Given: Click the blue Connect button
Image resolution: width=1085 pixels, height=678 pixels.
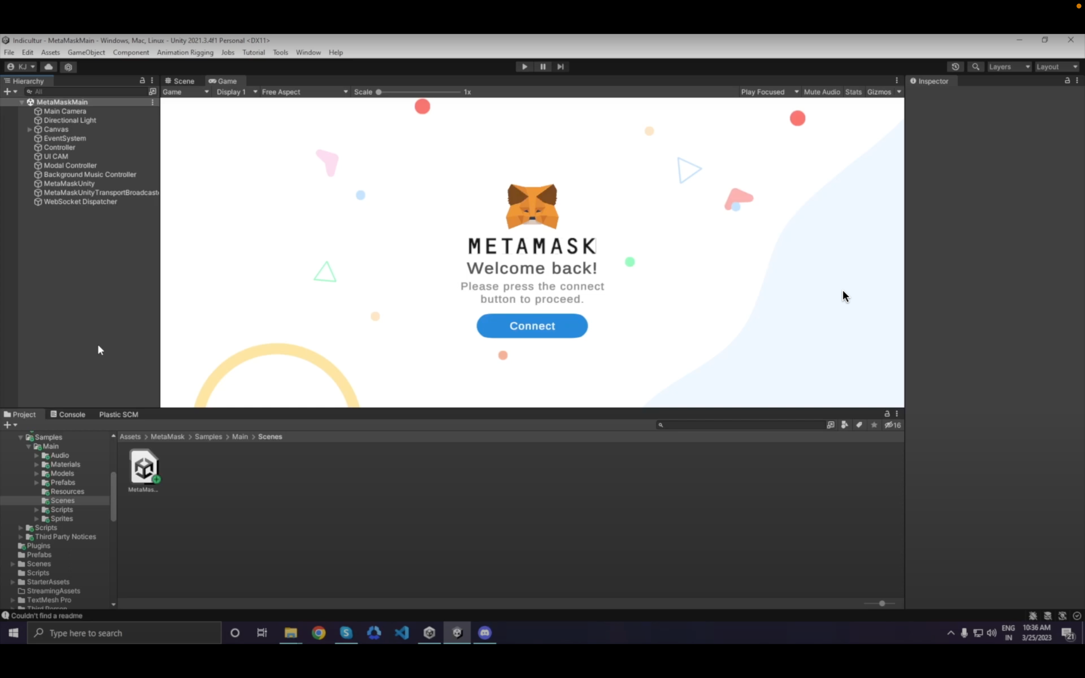Looking at the screenshot, I should (x=532, y=326).
